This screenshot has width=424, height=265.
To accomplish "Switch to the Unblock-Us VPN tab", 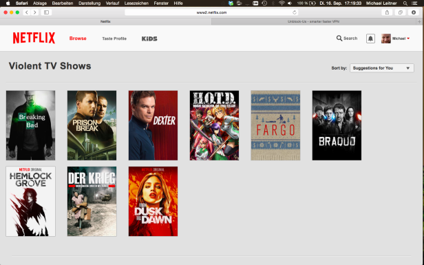I will (x=314, y=21).
